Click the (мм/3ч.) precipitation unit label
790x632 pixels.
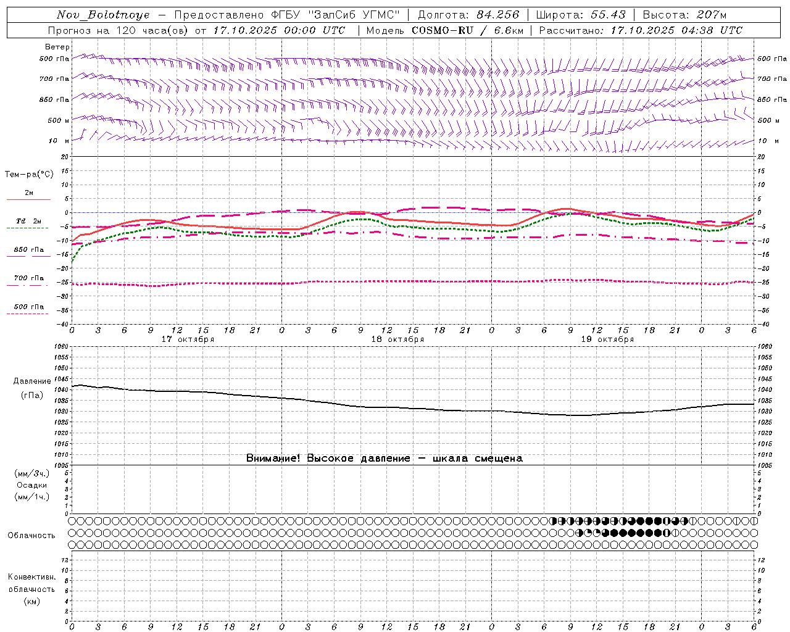point(32,473)
